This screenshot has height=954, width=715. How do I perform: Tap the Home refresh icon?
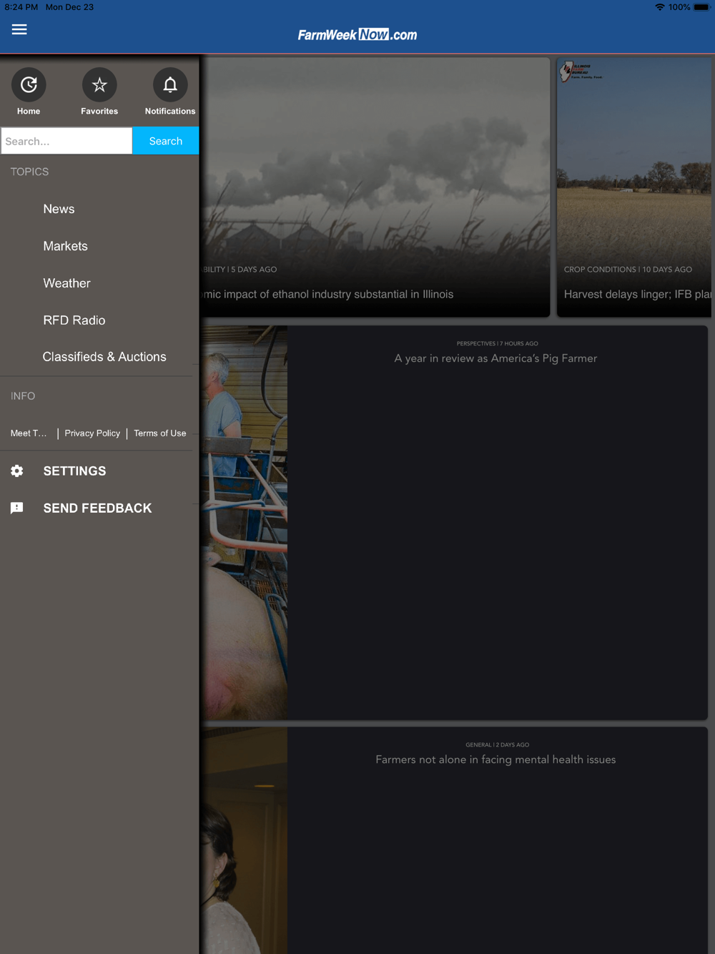tap(29, 85)
